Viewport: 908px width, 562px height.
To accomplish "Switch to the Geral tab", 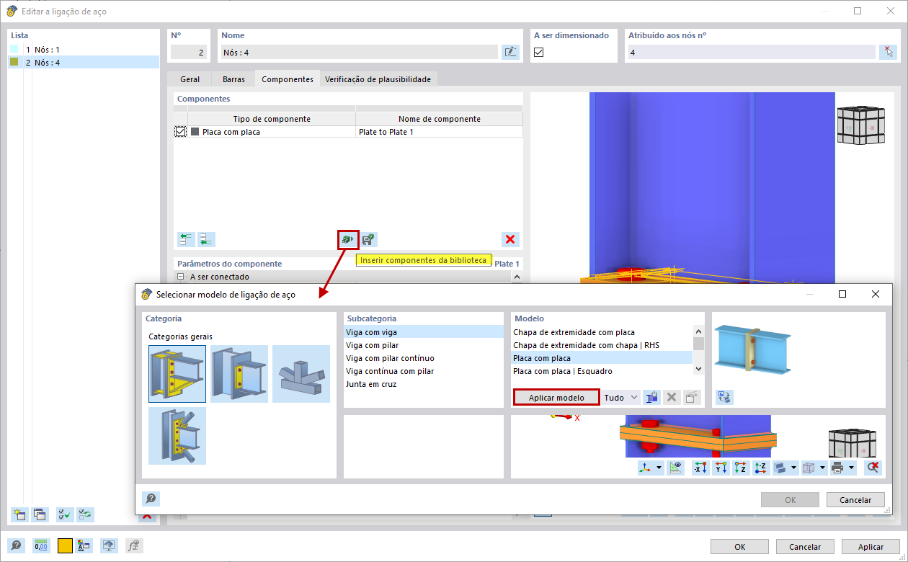I will tap(190, 79).
